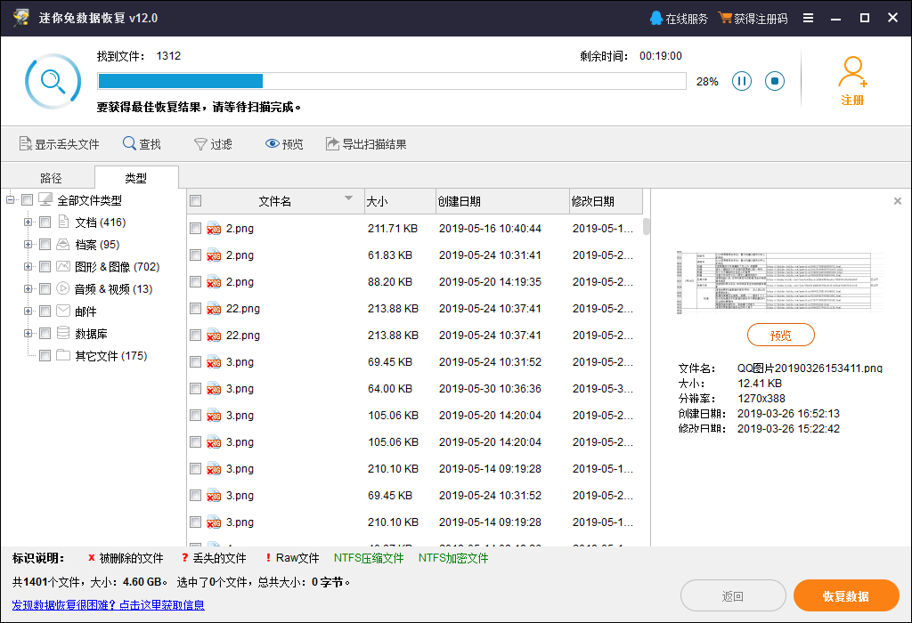Open online service chat icon
912x623 pixels.
click(656, 18)
